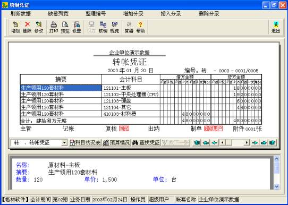
Task: Click the 退出 (Exit) icon
Action: click(276, 27)
